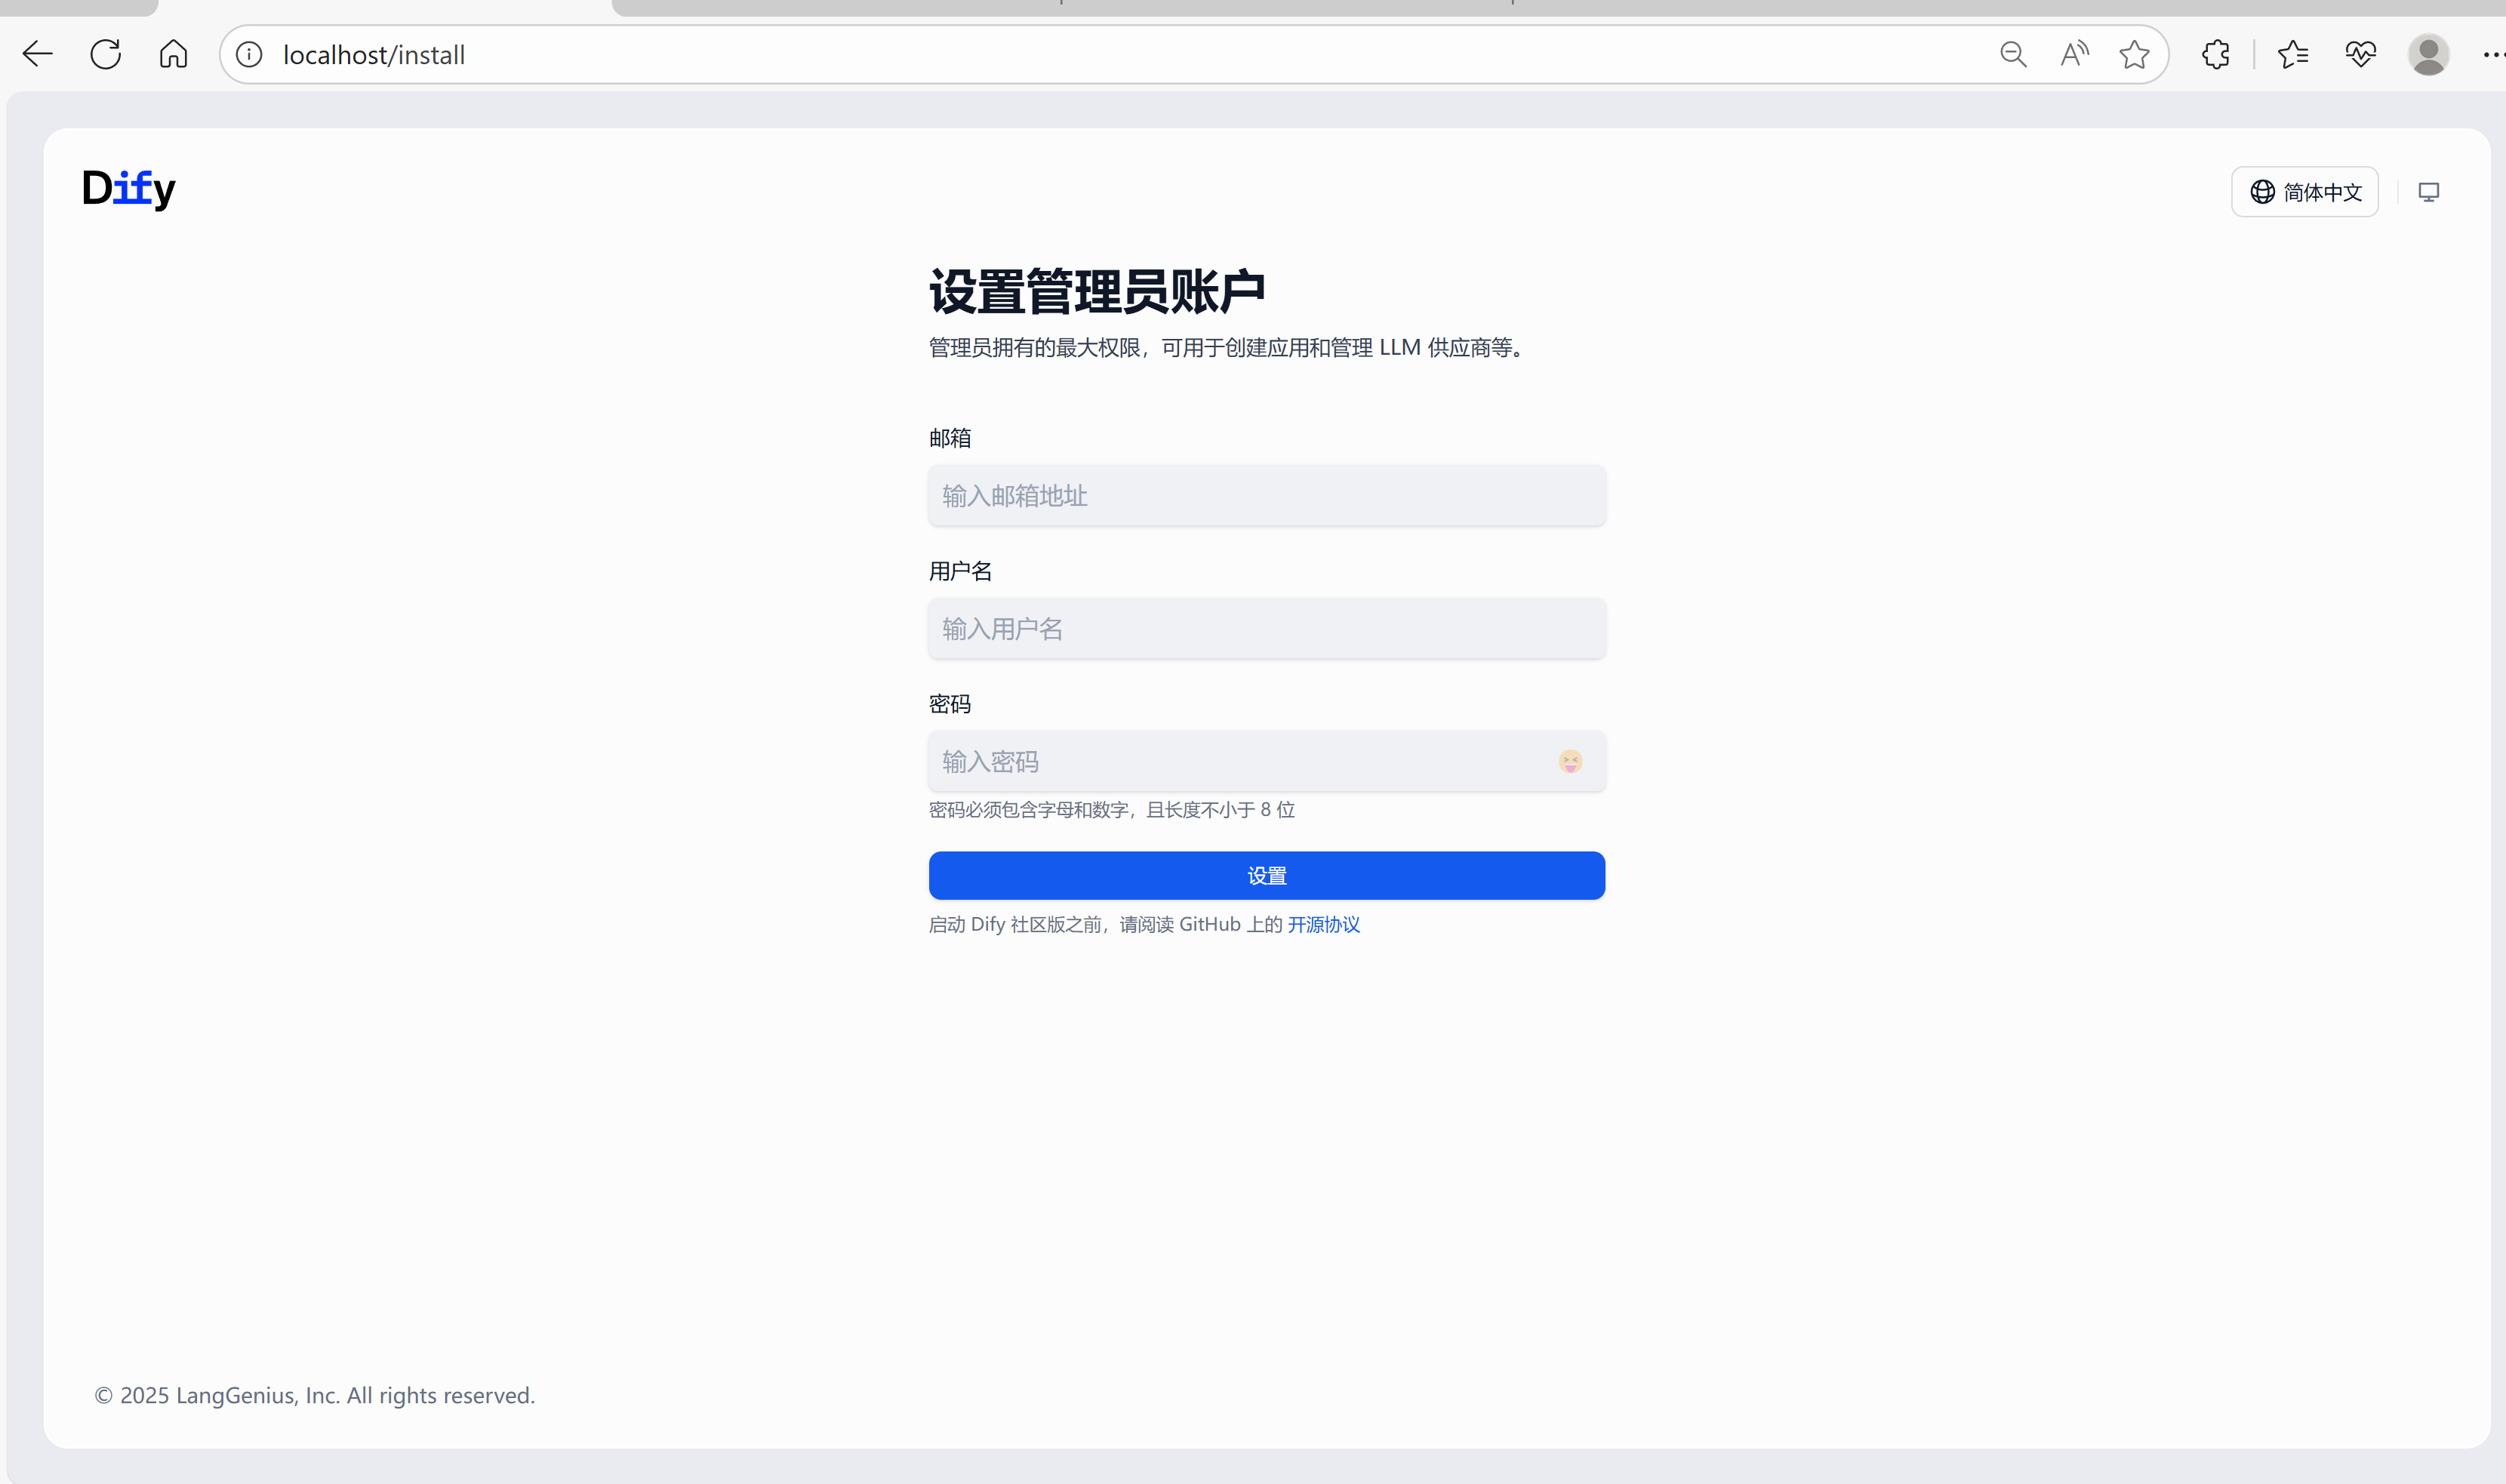Open the 简体中文 language dropdown

(2305, 192)
